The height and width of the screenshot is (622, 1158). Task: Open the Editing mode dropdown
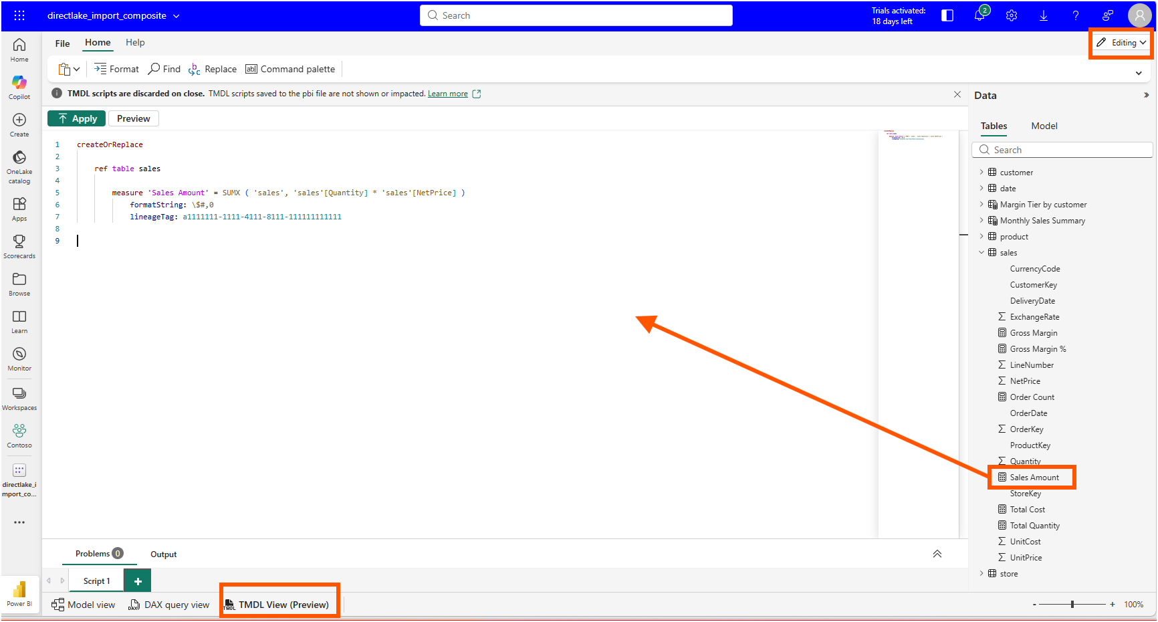pyautogui.click(x=1121, y=42)
